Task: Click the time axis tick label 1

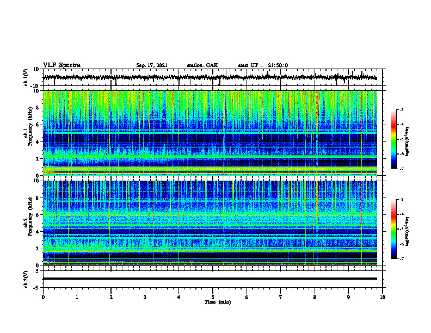Action: [x=77, y=297]
